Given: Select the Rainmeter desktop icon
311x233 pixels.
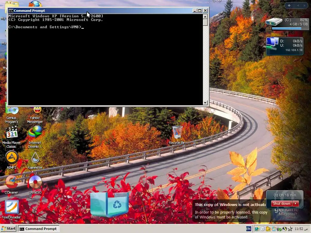Looking at the screenshot, I should (x=35, y=160).
